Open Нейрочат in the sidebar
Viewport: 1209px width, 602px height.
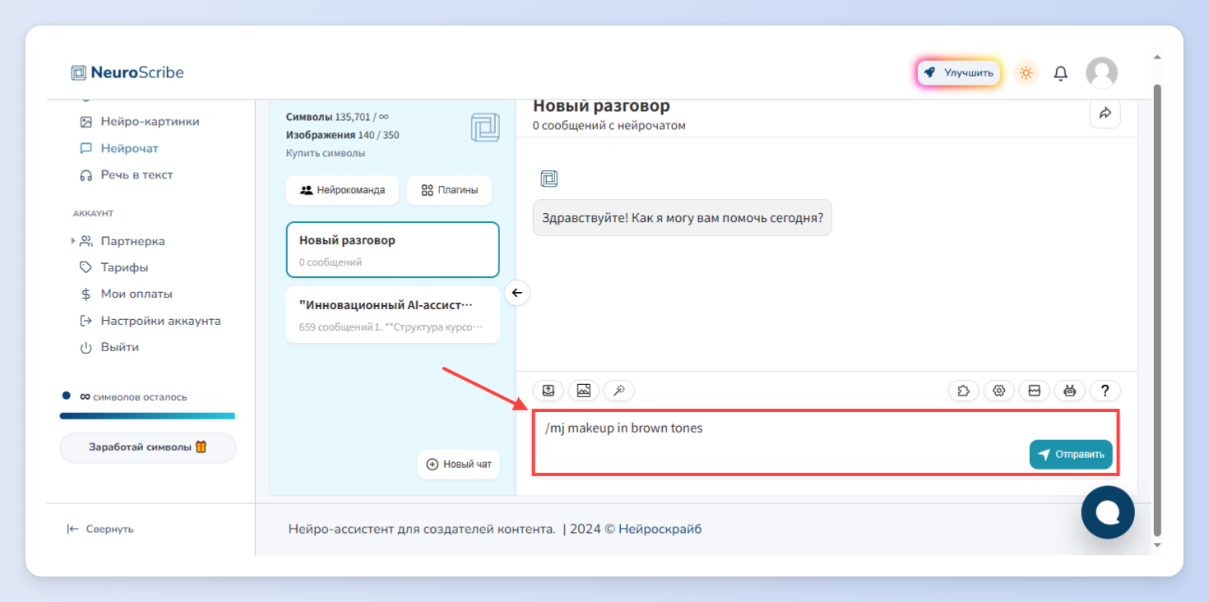coord(118,149)
